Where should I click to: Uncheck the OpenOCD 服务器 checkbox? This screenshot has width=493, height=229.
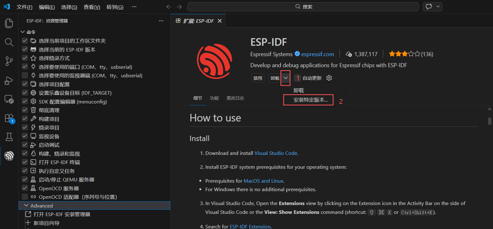coord(25,188)
